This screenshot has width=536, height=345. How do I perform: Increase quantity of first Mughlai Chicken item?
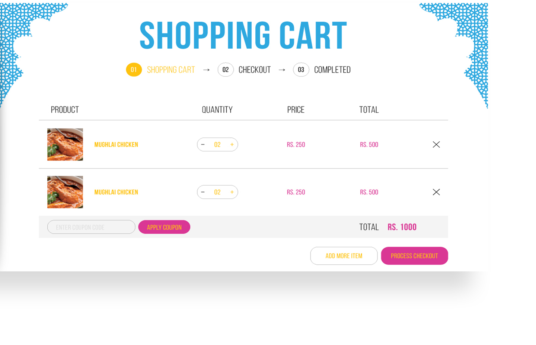232,145
